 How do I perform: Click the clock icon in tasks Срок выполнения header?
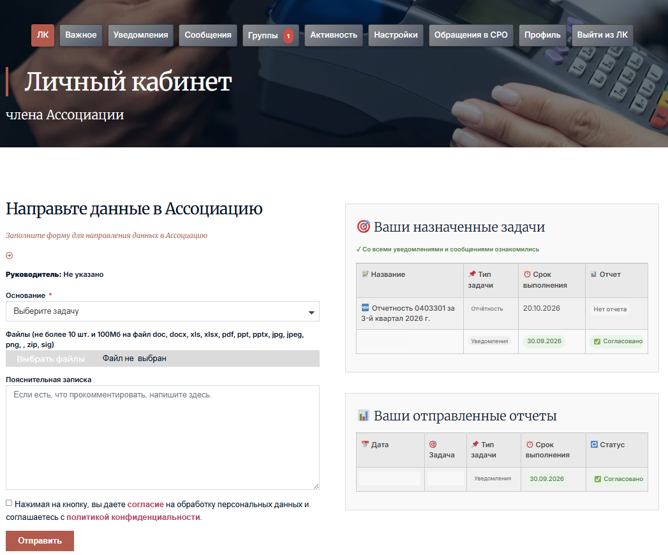point(527,274)
